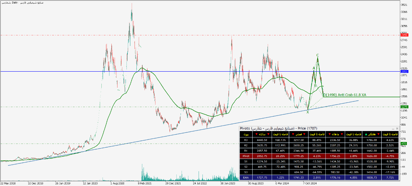Close the Pivots panel
This screenshot has height=186, width=412.
pyautogui.click(x=397, y=128)
